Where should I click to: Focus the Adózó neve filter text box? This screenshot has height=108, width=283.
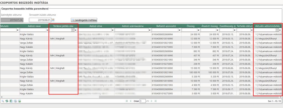click(x=33, y=30)
